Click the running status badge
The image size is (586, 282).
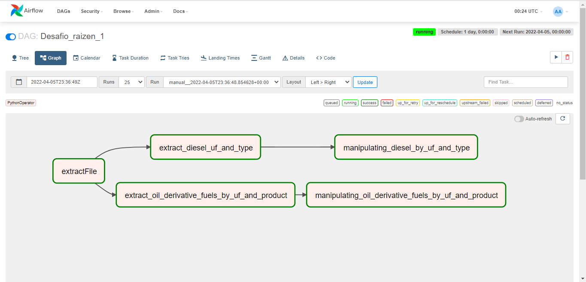(424, 32)
